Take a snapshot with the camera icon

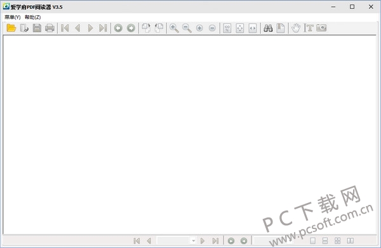[x=321, y=28]
